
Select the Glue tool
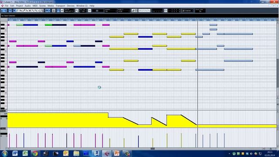click(33, 10)
